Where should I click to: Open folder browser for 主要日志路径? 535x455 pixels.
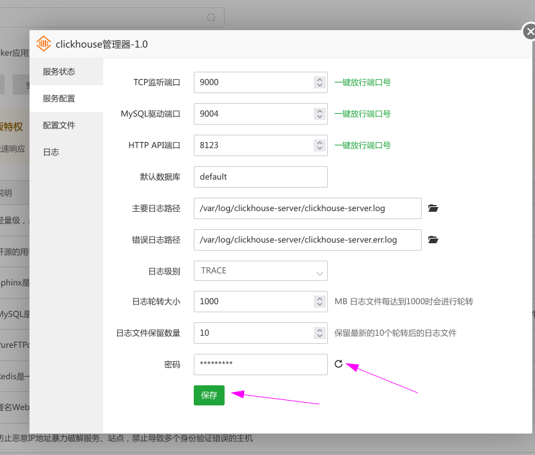pyautogui.click(x=433, y=208)
